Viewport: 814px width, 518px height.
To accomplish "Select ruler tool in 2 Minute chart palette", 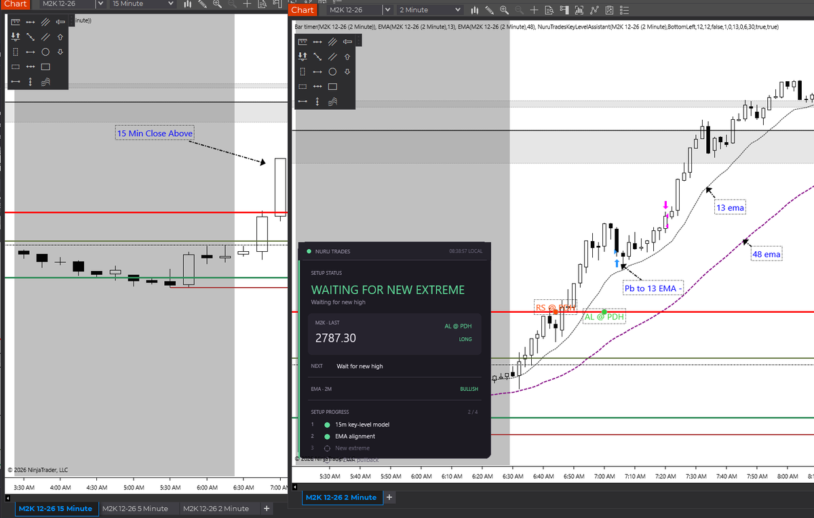I will (303, 41).
